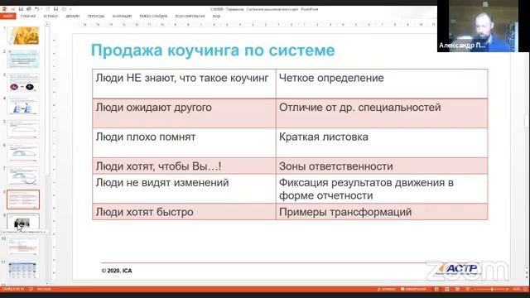The width and height of the screenshot is (530, 298).
Task: Click the Примечания button in status bar
Action: click(x=414, y=289)
